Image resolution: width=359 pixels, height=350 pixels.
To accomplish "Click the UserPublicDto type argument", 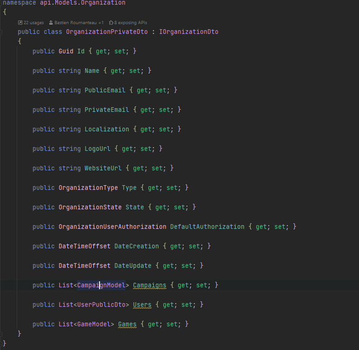I will (x=101, y=305).
